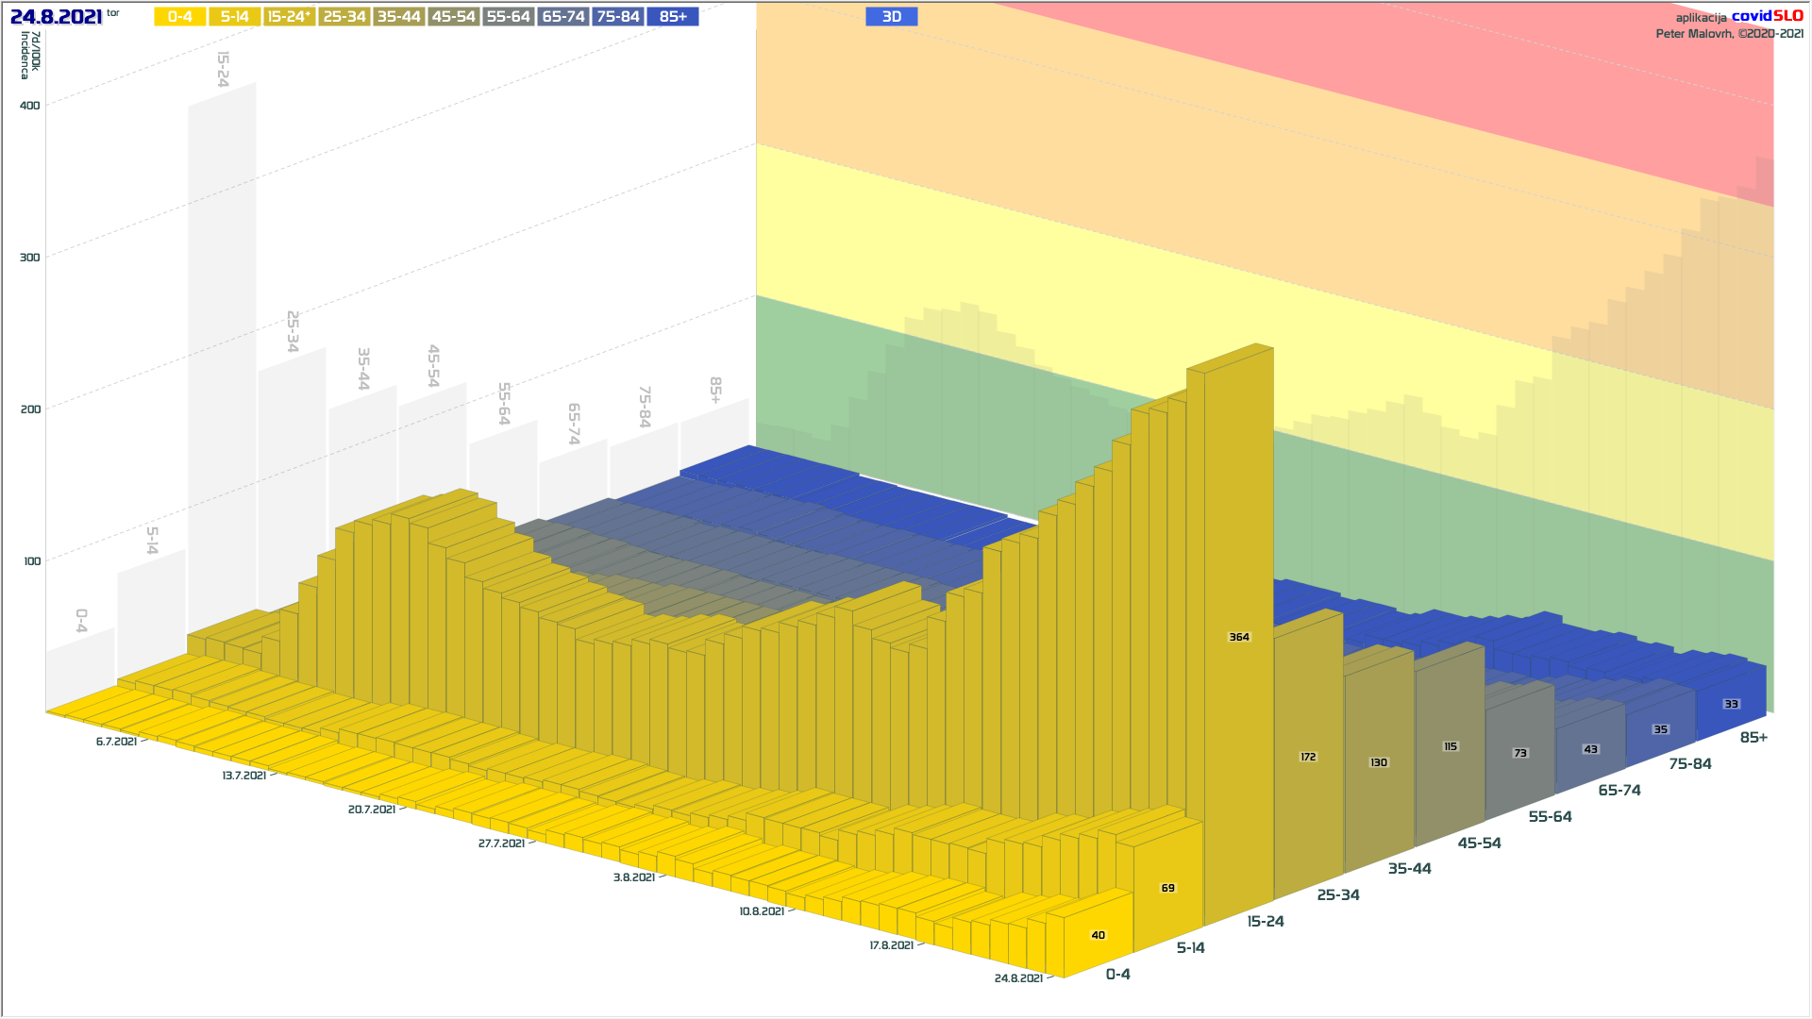Click the 6.7.2021 date axis marker
This screenshot has height=1019, width=1812.
click(116, 742)
